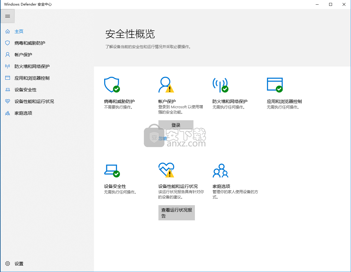Screen dimensions: 351x272
Task: Click the text 登录到 Microsoft 以使用增强的安全功能。
Action: coord(181,109)
